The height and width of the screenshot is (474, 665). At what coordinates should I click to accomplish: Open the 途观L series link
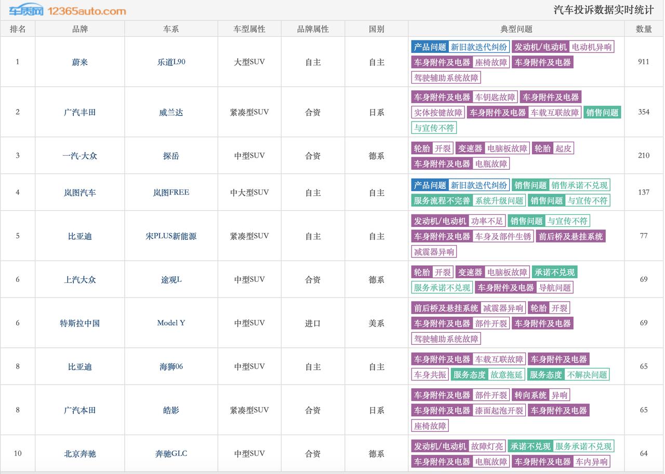(x=171, y=280)
